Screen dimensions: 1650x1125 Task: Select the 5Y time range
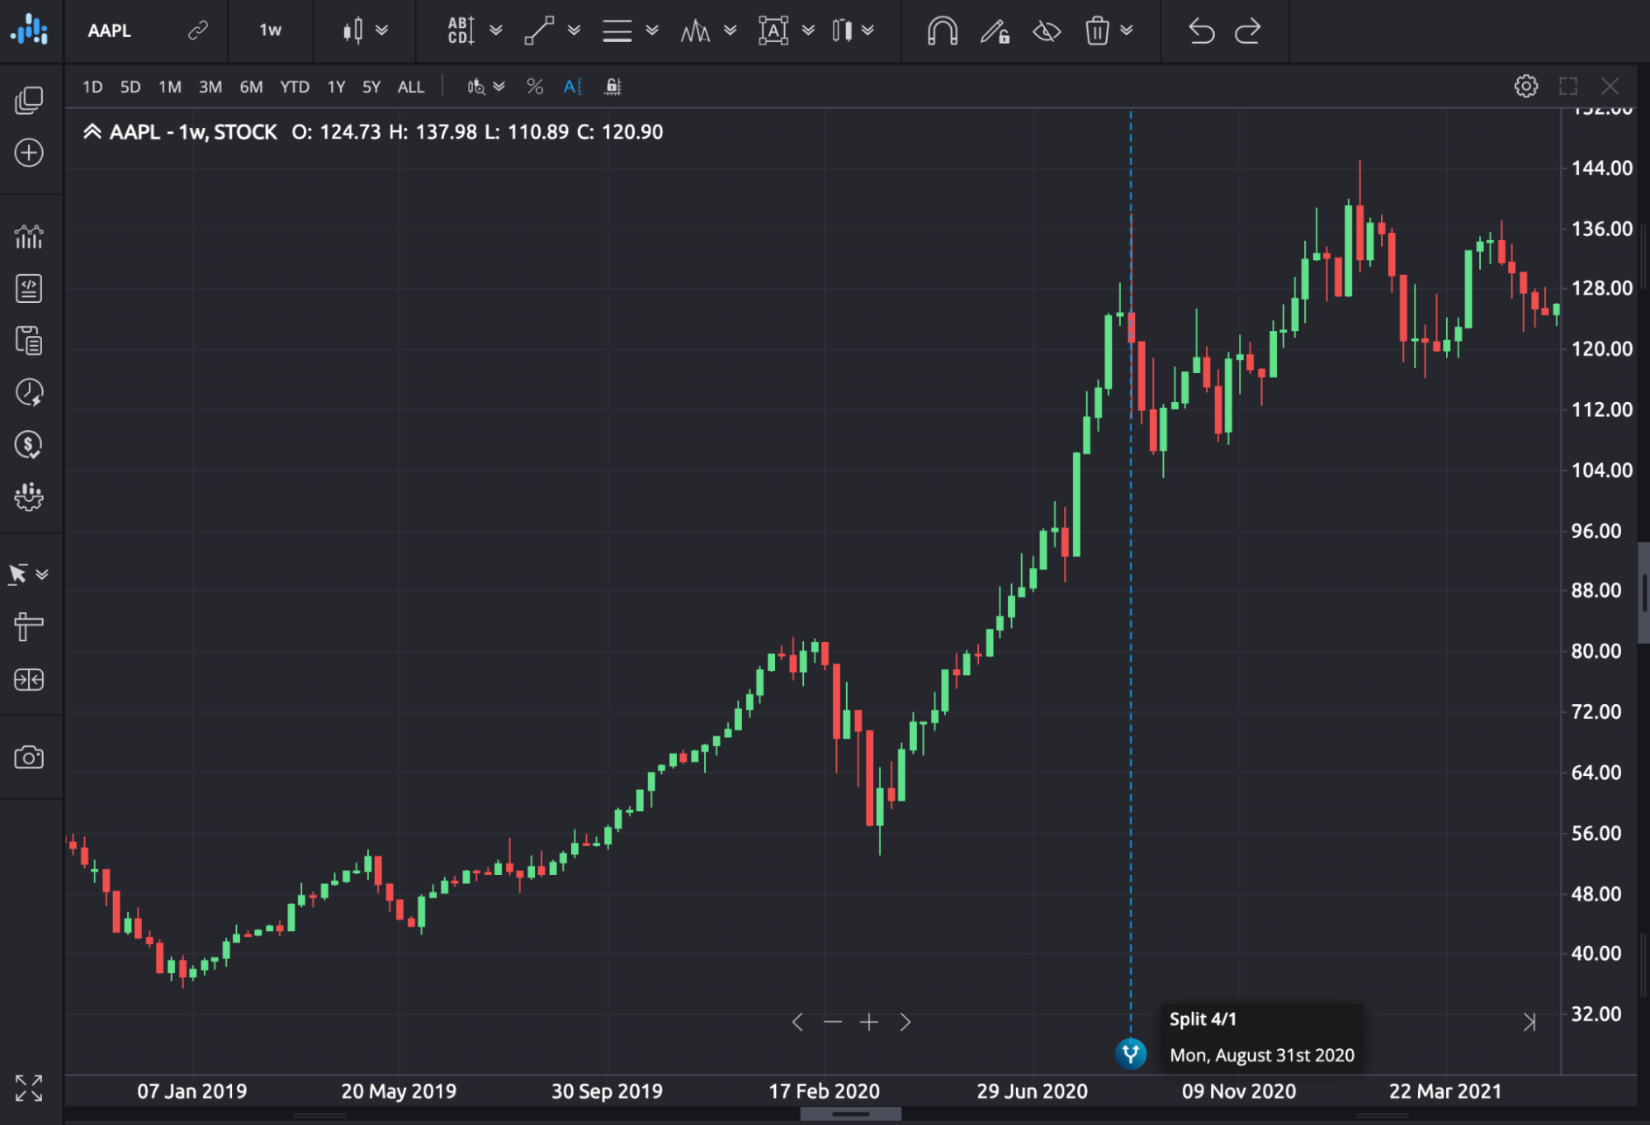(371, 87)
